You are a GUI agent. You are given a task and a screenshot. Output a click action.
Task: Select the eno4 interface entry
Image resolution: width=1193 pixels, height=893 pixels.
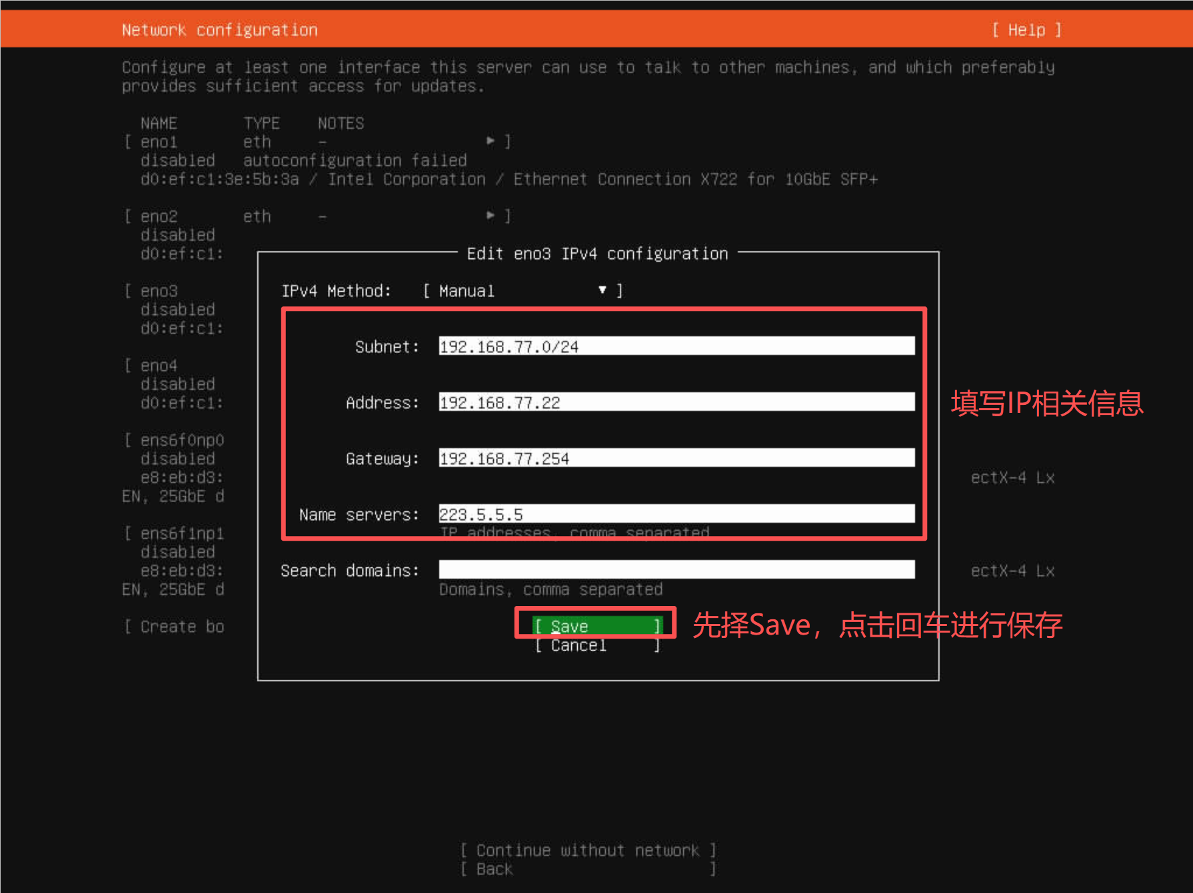click(x=159, y=366)
